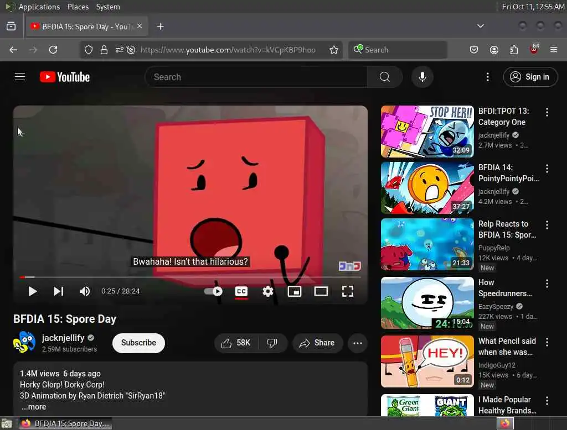
Task: Open options menu for BFDIA 14
Action: point(547,169)
